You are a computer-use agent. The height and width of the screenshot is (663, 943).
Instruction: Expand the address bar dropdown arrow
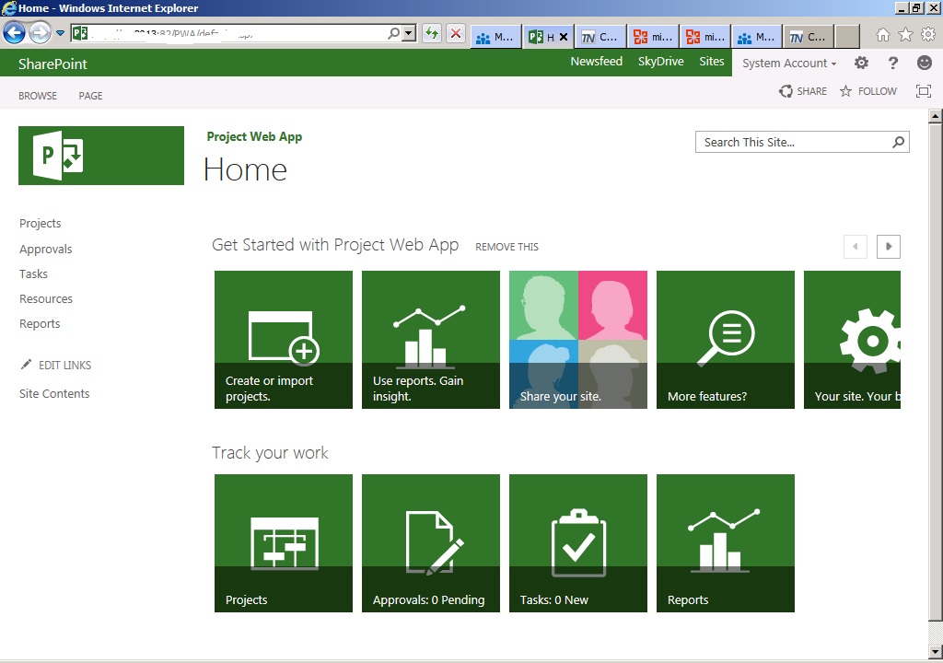tap(409, 34)
